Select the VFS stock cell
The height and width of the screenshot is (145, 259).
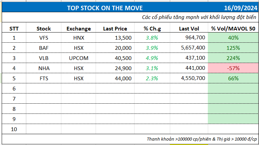[44, 38]
